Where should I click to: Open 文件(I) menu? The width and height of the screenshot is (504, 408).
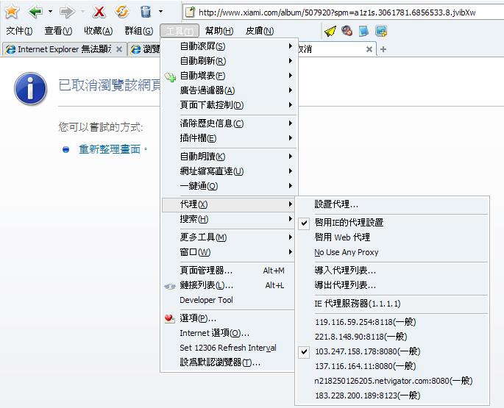pos(19,31)
